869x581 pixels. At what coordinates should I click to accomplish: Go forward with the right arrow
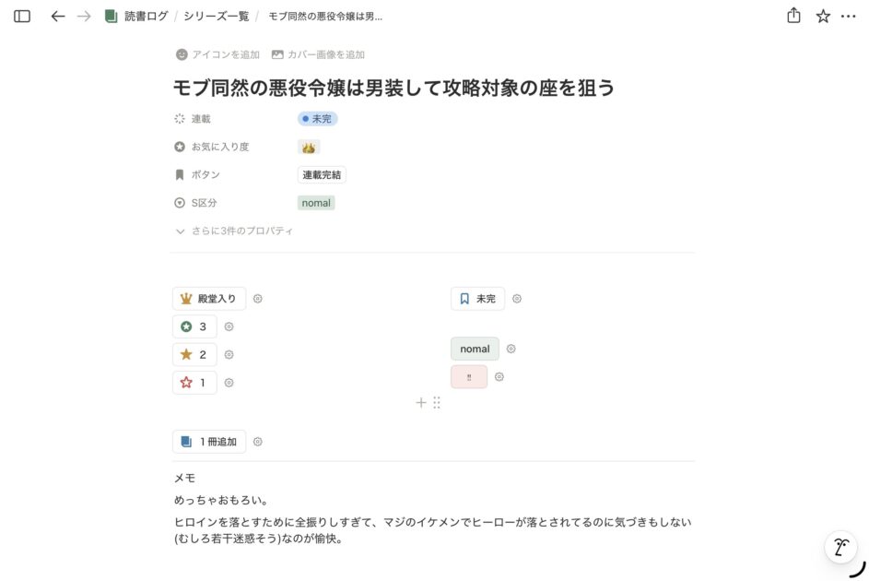(x=84, y=17)
